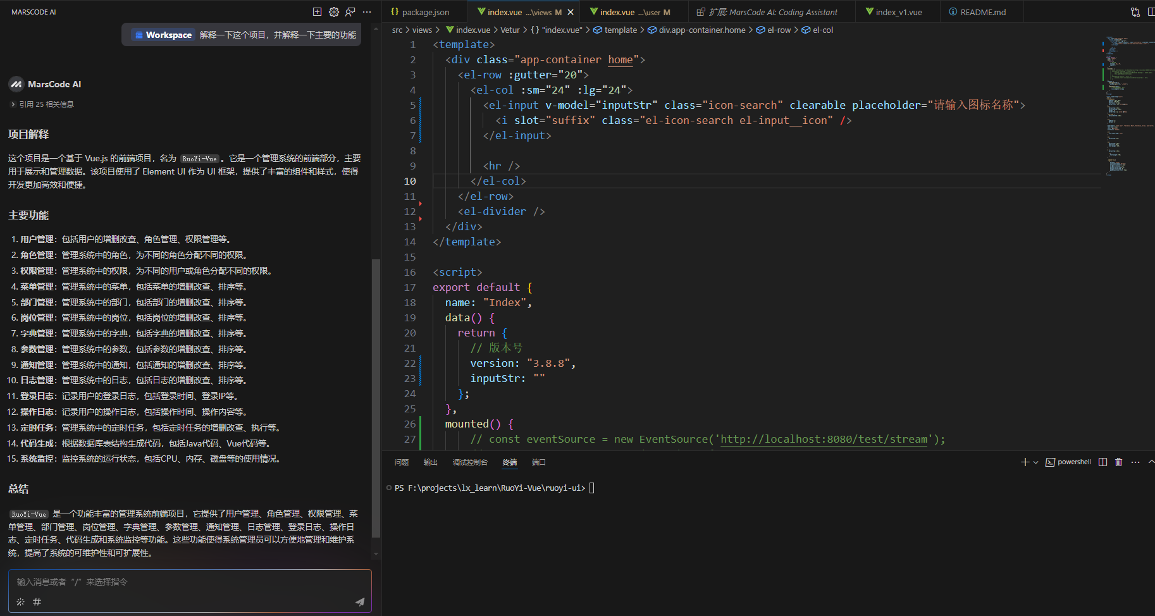Click the feedback icon in MarsCode header
1155x616 pixels.
(x=350, y=12)
